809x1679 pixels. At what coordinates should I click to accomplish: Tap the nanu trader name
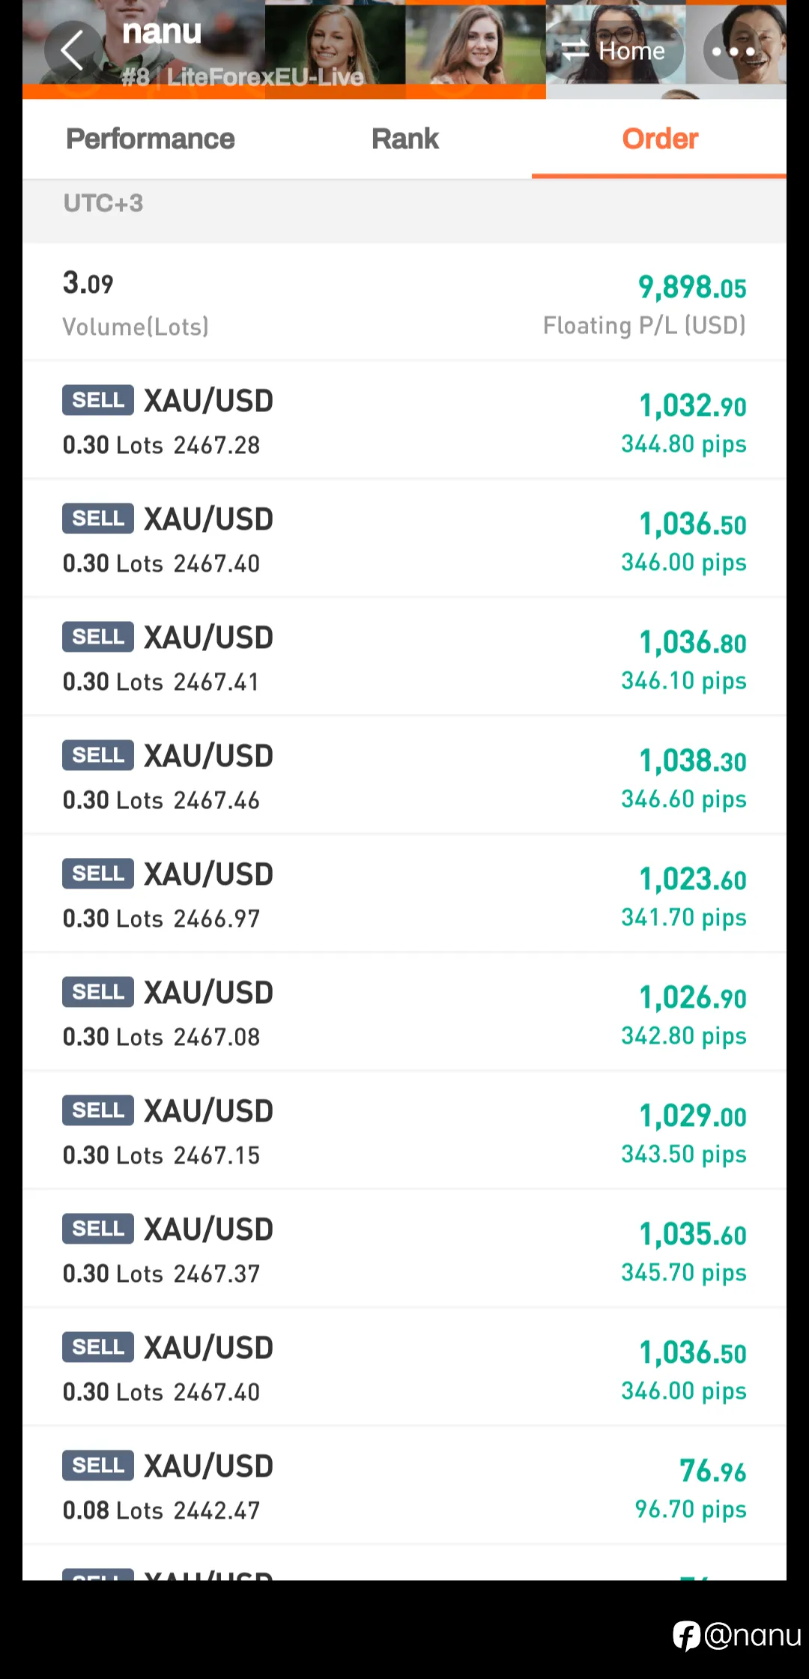pyautogui.click(x=162, y=31)
